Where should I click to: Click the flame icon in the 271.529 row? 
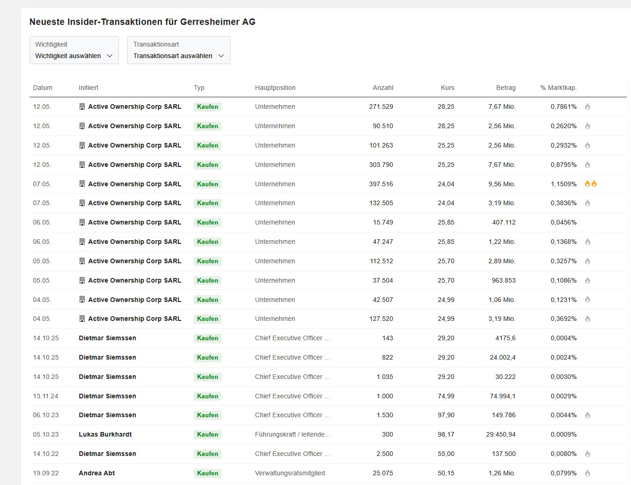click(x=588, y=106)
